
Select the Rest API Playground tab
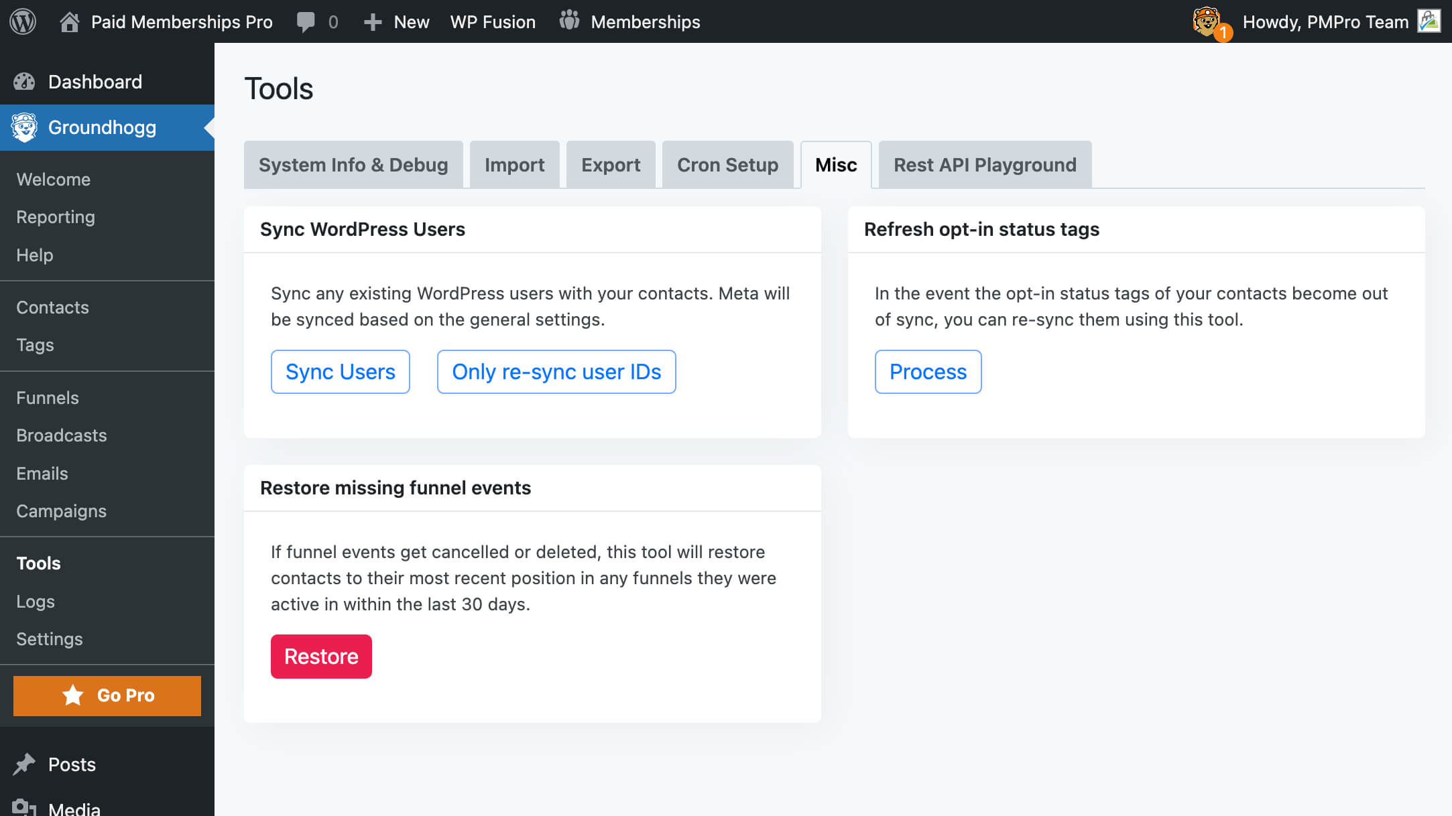point(984,164)
